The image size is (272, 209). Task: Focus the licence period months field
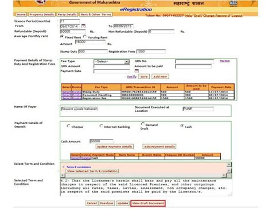(69, 21)
